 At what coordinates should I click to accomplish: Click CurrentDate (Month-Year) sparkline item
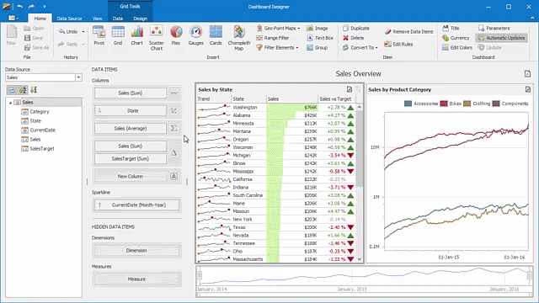(136, 205)
